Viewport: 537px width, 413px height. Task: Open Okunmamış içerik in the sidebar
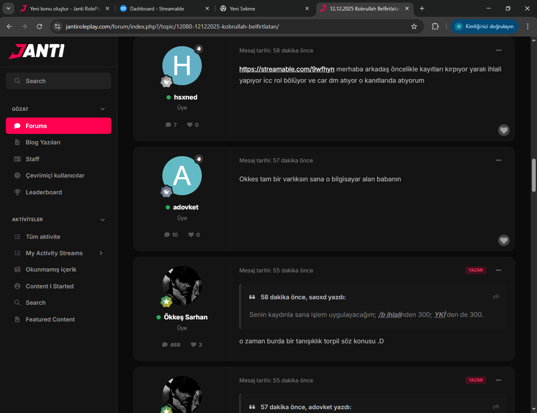coord(58,269)
